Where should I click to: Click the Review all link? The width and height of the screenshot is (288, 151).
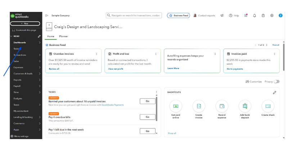coord(54,68)
